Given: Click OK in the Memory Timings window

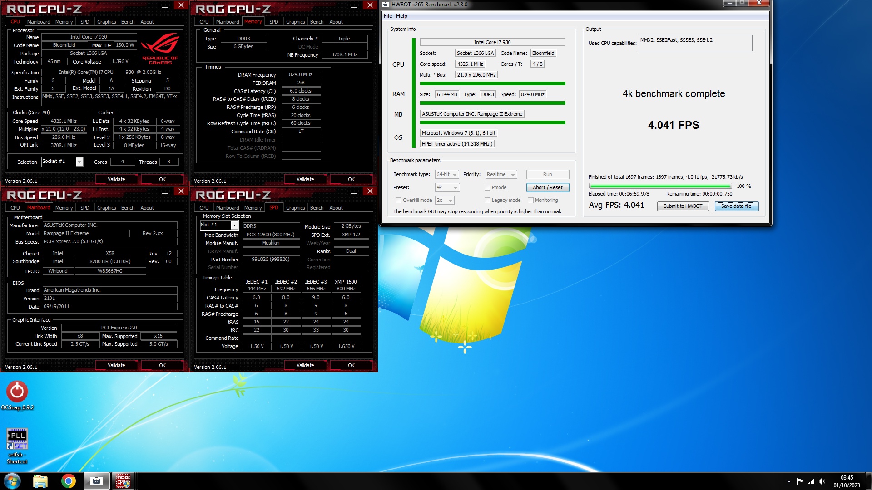Looking at the screenshot, I should [351, 179].
